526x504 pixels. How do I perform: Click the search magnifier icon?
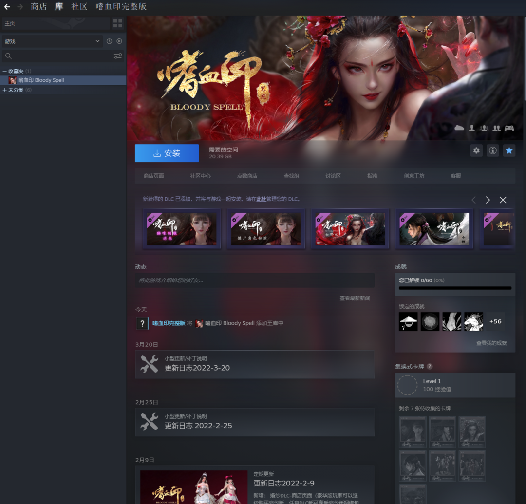point(9,56)
